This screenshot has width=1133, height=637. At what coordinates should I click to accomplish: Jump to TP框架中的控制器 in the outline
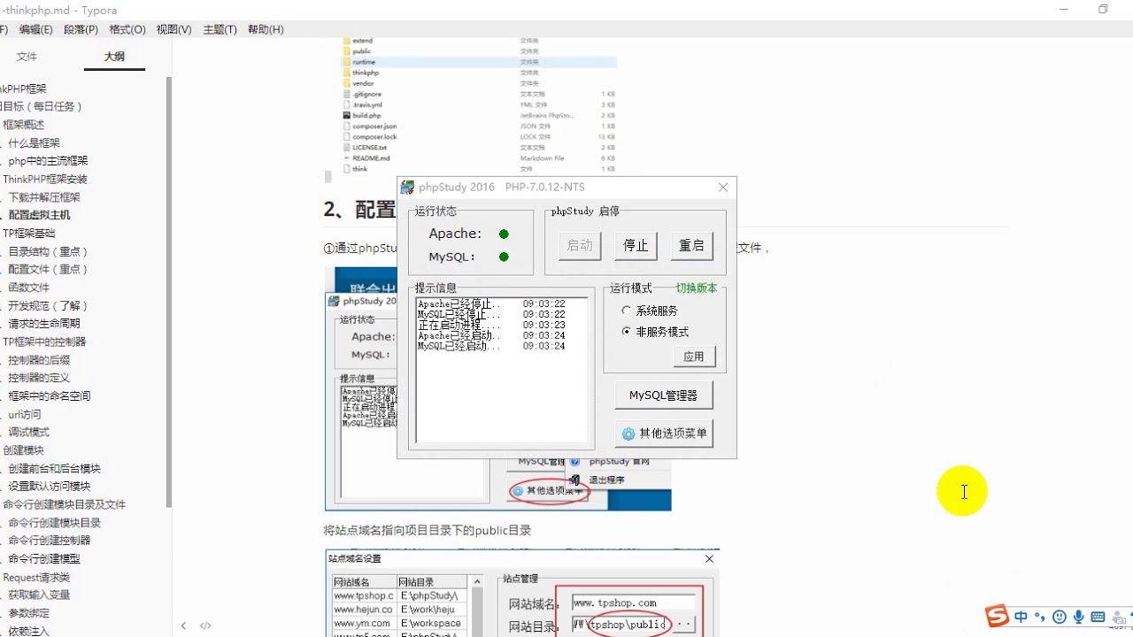click(44, 342)
